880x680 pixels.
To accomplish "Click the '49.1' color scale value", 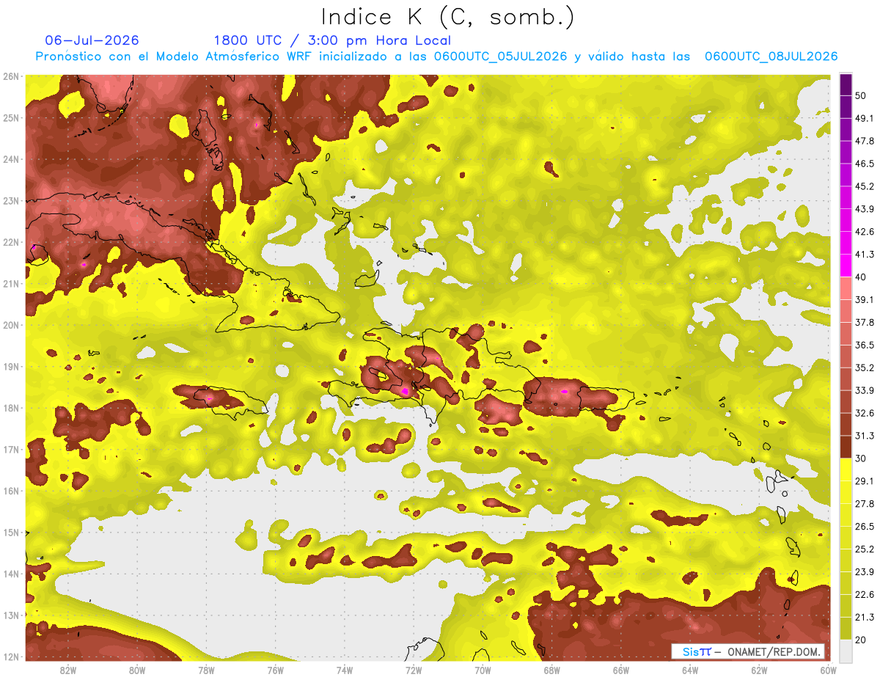I will 865,118.
